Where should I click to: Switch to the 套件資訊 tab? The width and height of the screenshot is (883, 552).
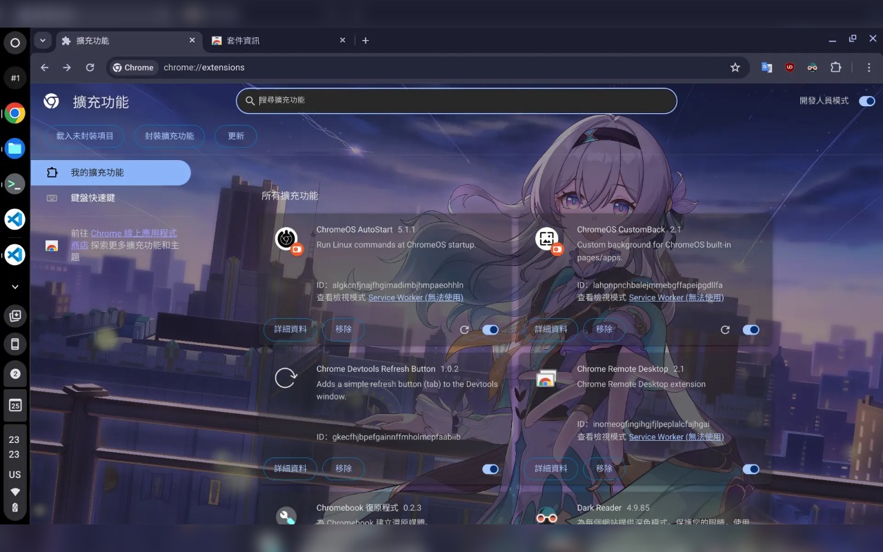point(279,41)
